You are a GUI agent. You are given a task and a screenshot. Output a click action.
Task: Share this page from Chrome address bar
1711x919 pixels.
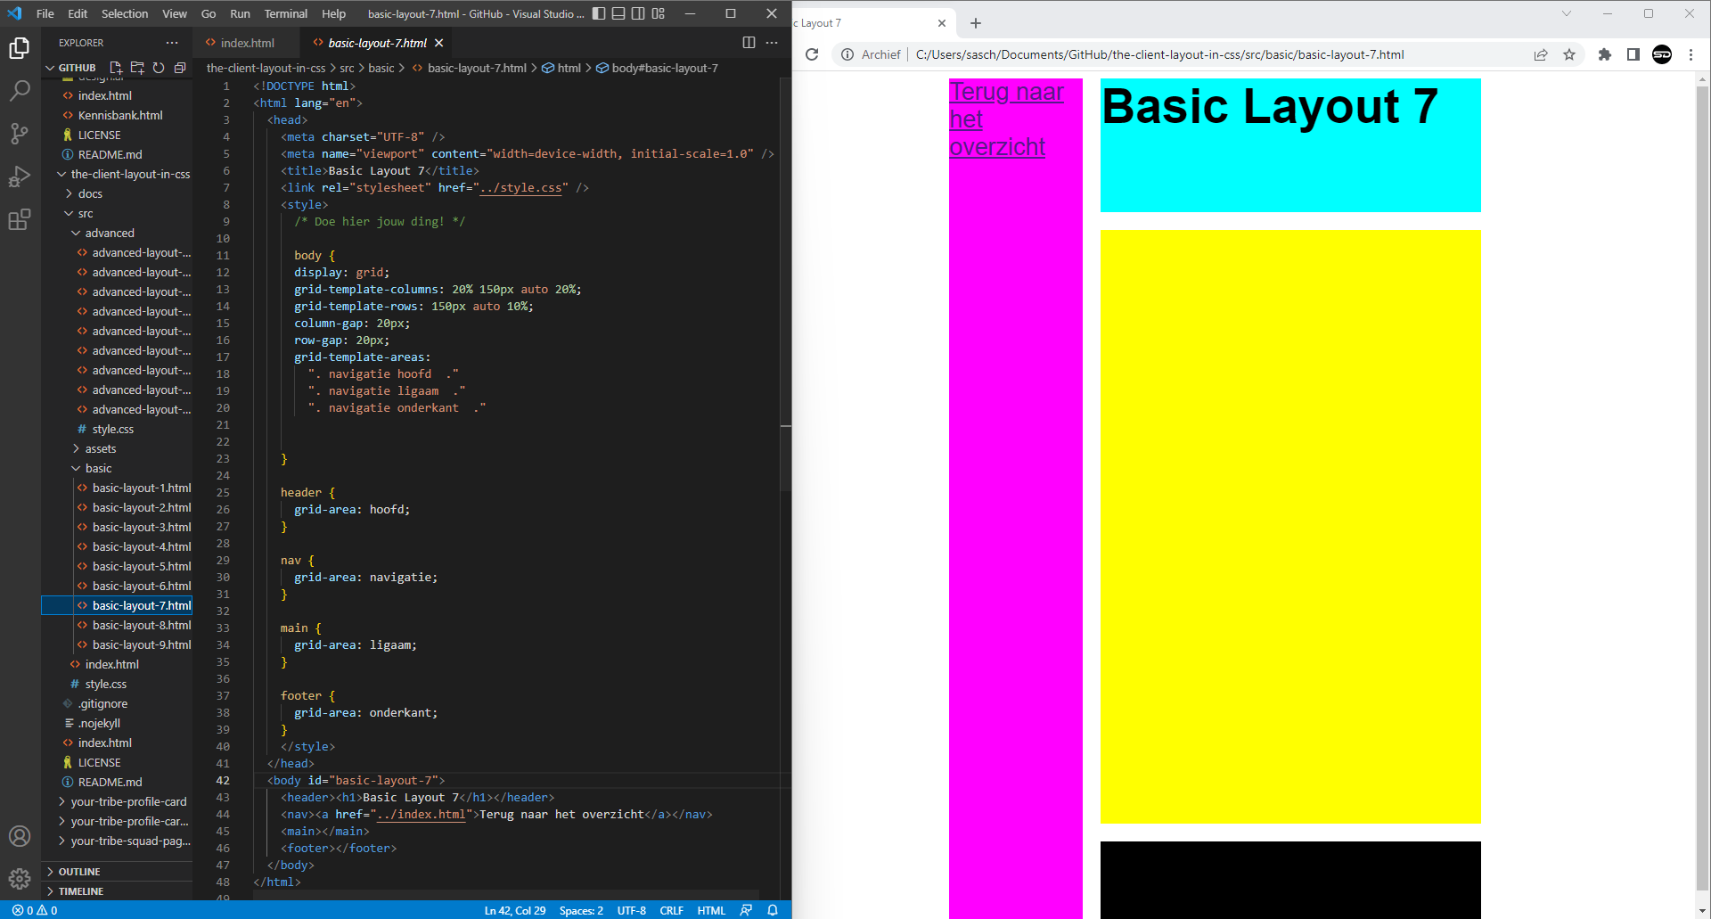coord(1541,54)
